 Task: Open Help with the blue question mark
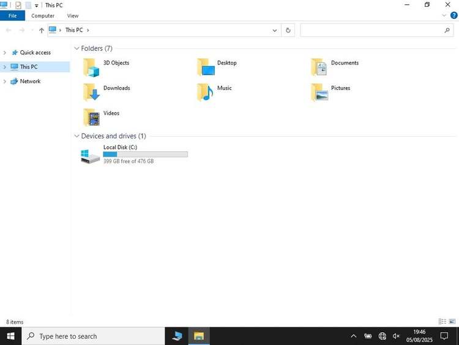click(453, 15)
